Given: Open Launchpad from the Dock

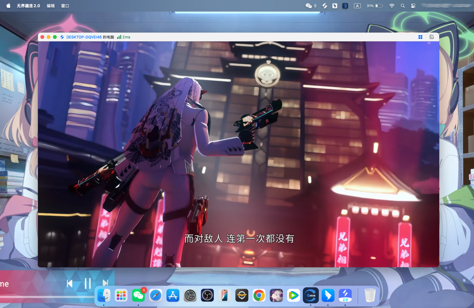Looking at the screenshot, I should coord(121,295).
